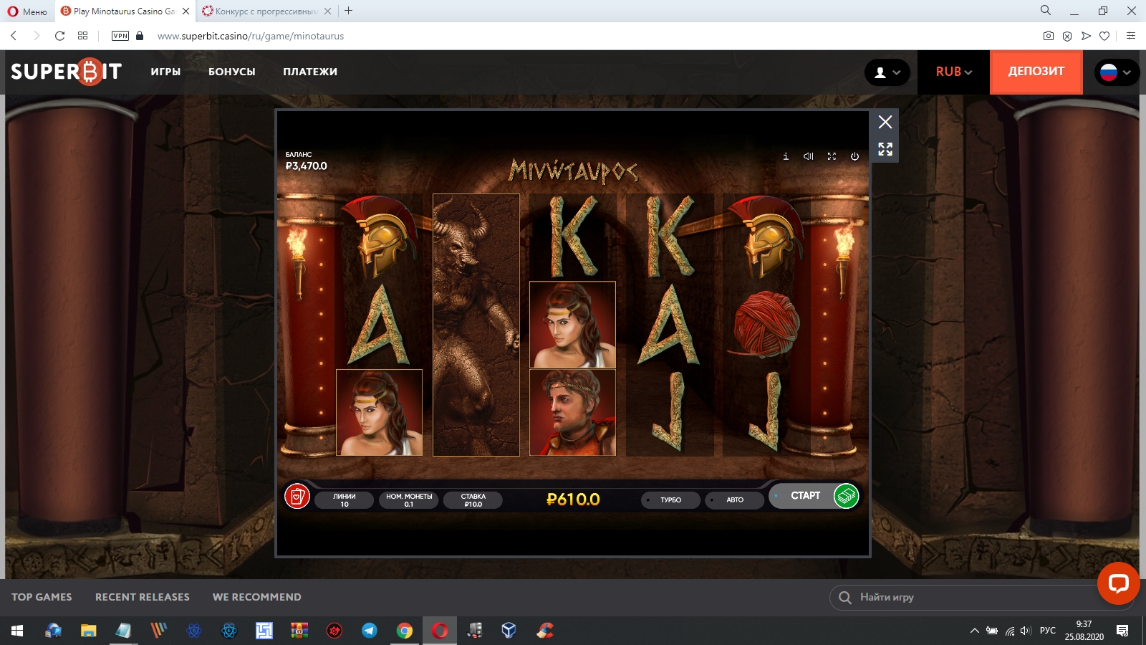The height and width of the screenshot is (645, 1146).
Task: Open a new browser tab
Action: tap(349, 11)
